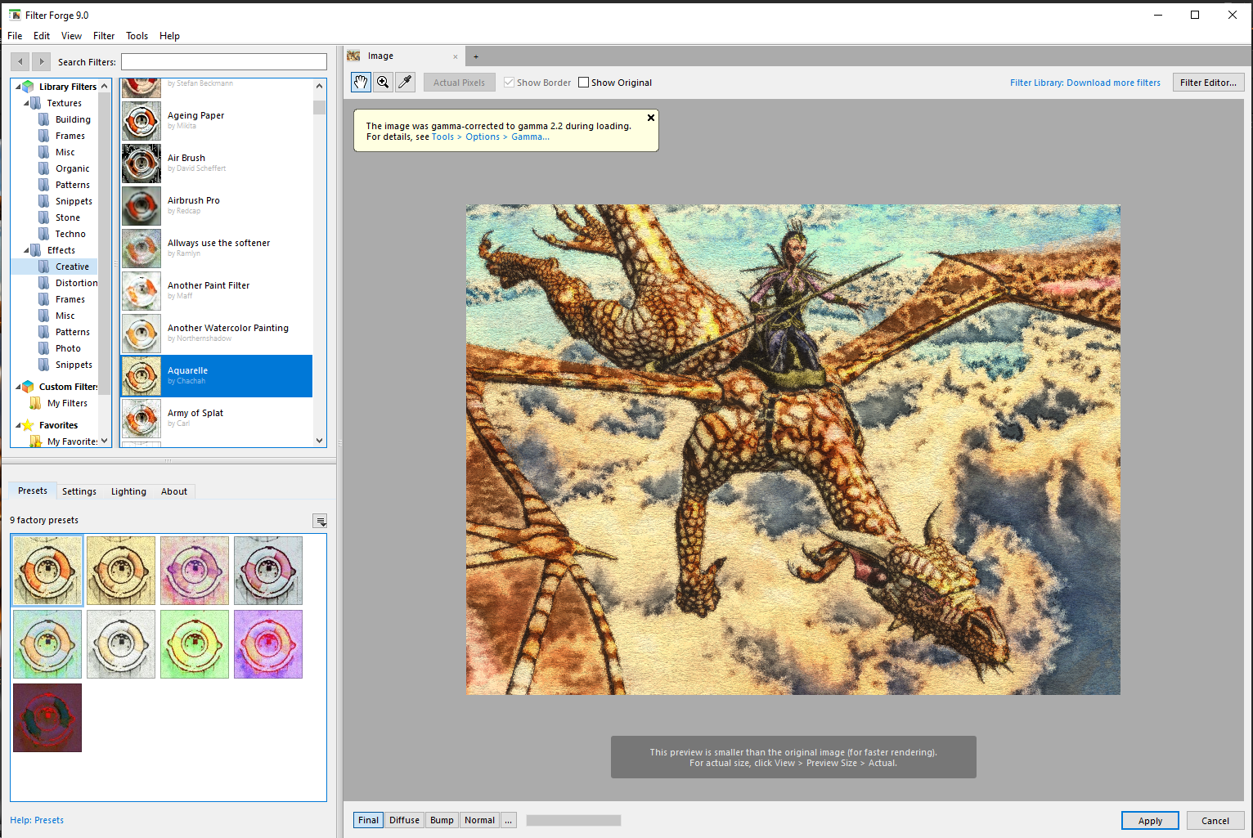This screenshot has height=838, width=1253.
Task: Collapse the Effects tree node
Action: tap(26, 250)
